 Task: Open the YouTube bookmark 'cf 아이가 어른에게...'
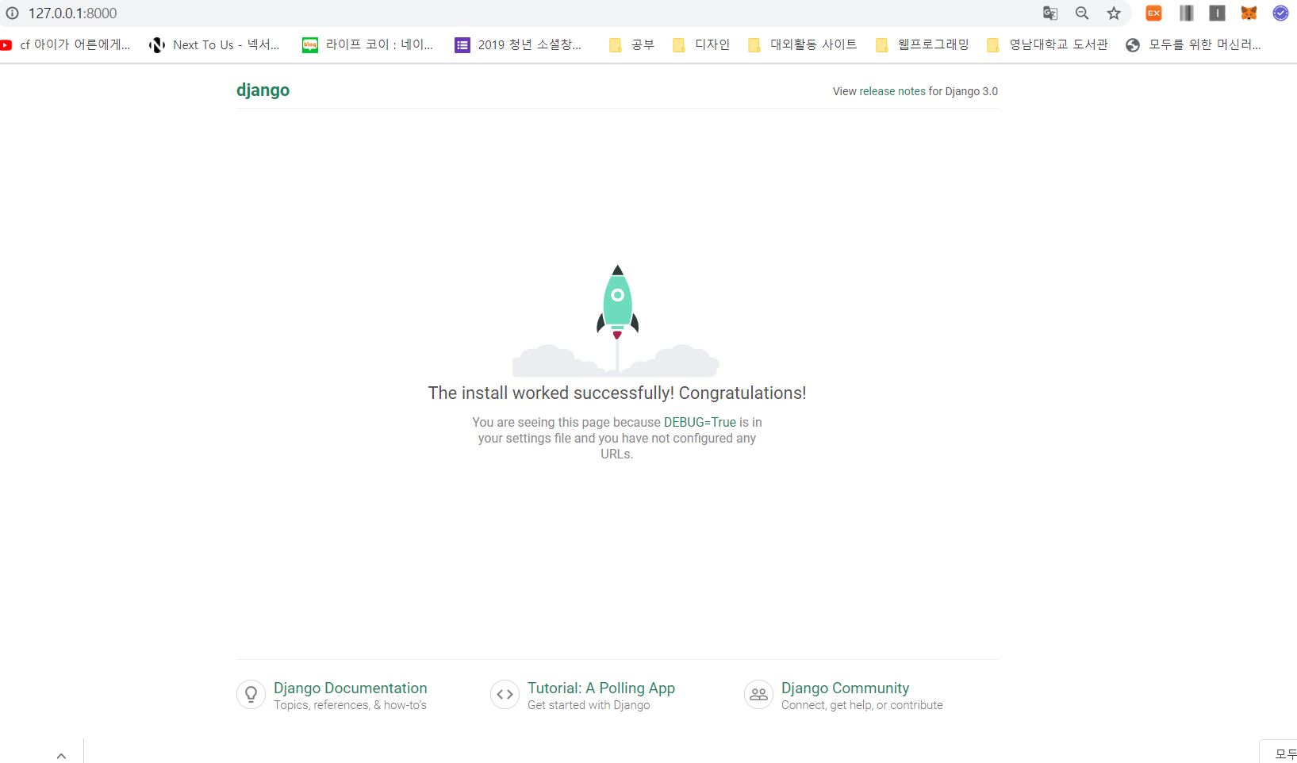(67, 45)
